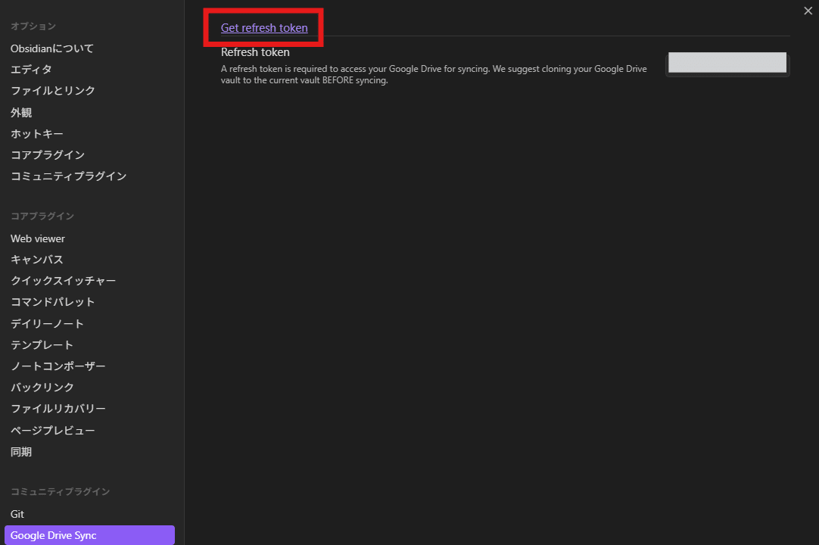
Task: Select the デイリーノート plugin entry
Action: tap(47, 323)
